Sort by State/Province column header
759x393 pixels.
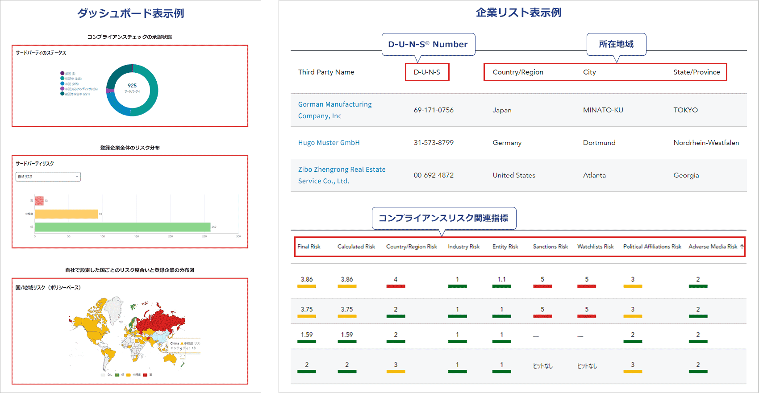(697, 72)
